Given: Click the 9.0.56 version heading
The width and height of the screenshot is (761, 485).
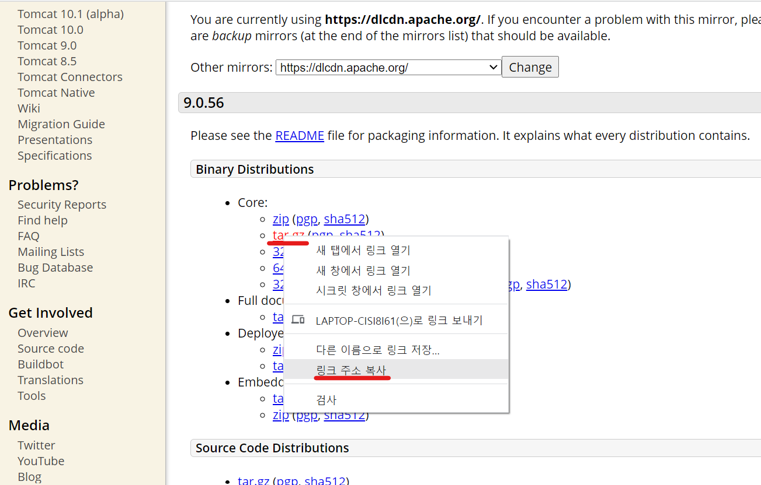Looking at the screenshot, I should click(204, 103).
